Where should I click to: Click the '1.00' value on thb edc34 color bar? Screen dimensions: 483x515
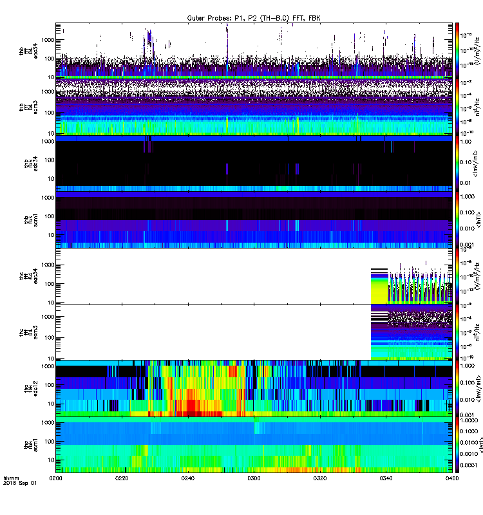pyautogui.click(x=466, y=142)
